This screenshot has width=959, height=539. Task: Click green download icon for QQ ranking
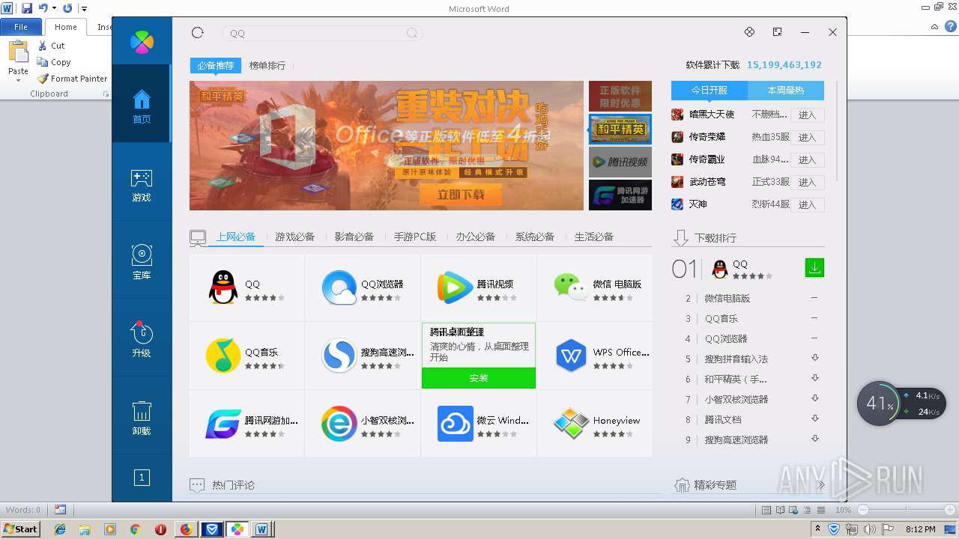pyautogui.click(x=814, y=267)
